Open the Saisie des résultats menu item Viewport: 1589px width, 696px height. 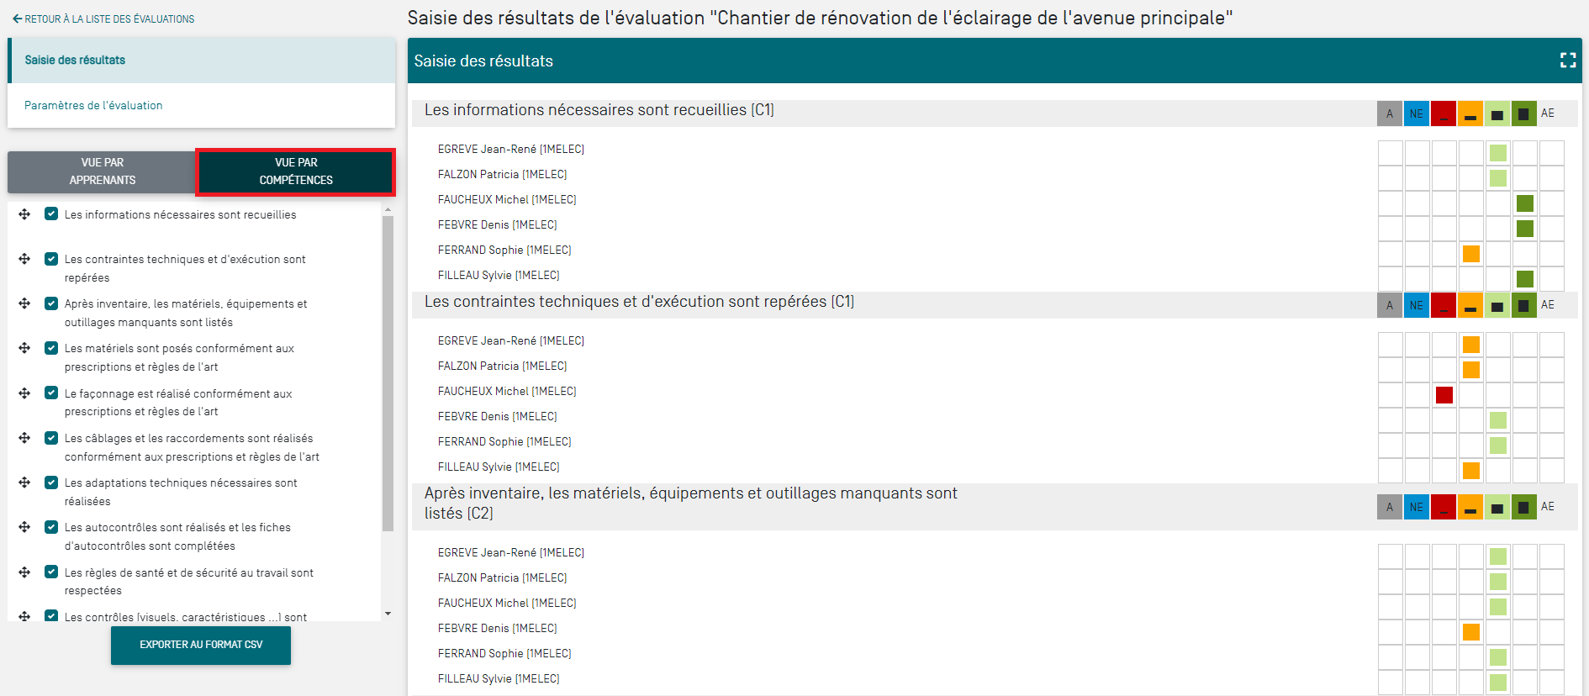pyautogui.click(x=75, y=61)
